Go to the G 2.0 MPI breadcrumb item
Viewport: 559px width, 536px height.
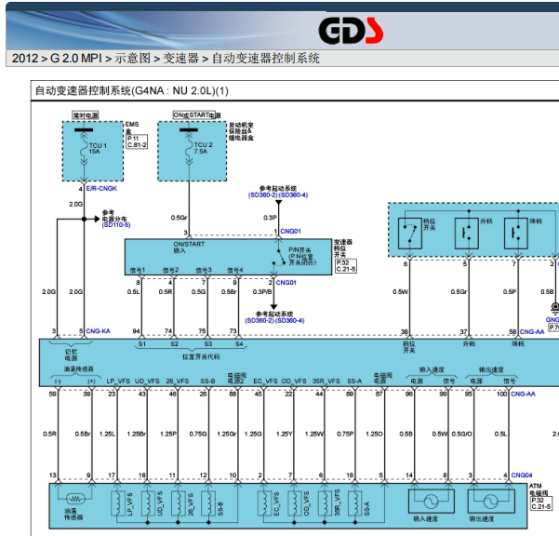[76, 58]
